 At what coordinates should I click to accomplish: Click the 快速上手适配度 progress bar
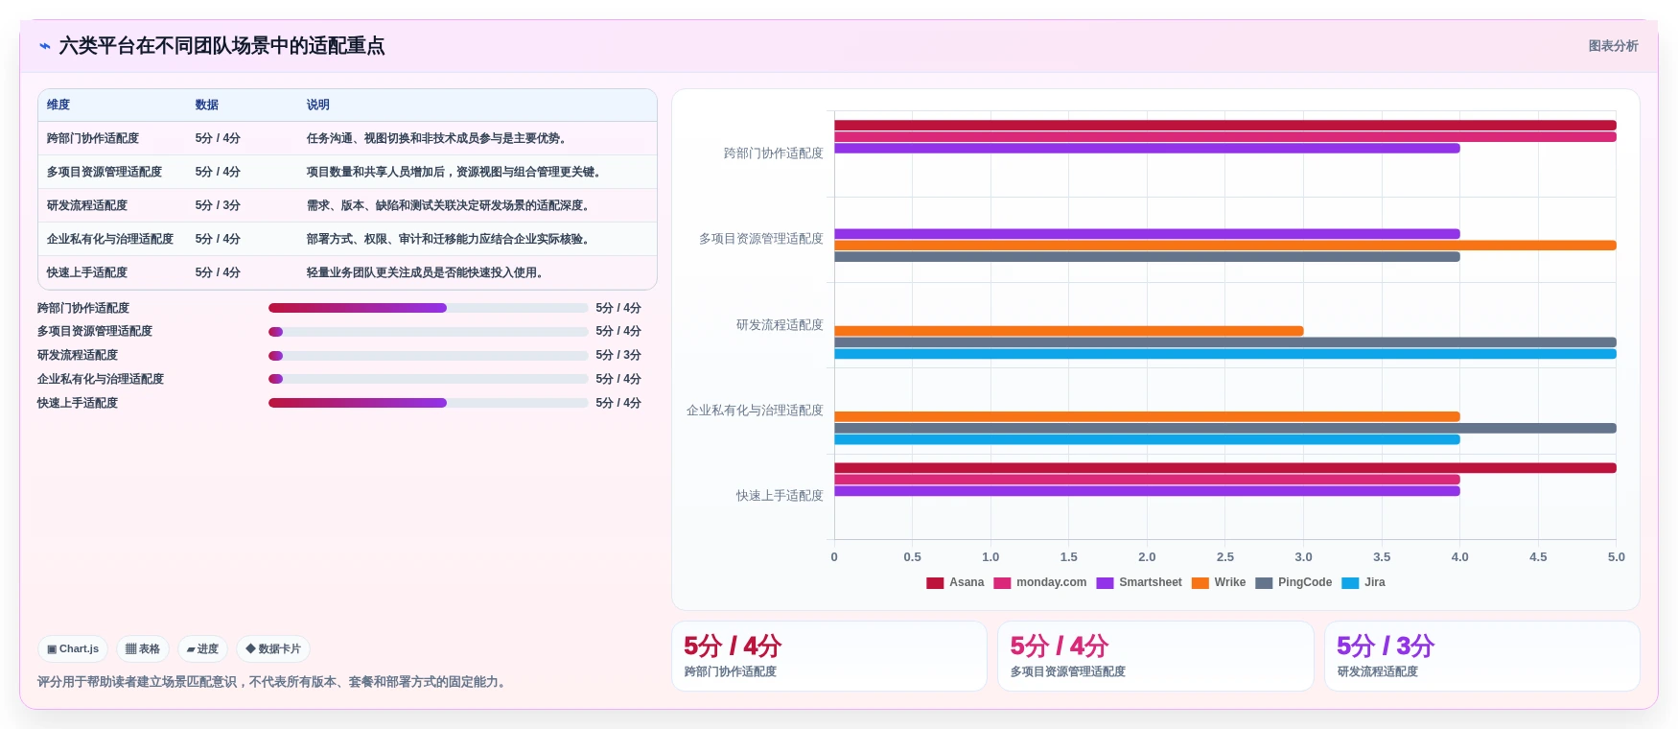pos(429,403)
